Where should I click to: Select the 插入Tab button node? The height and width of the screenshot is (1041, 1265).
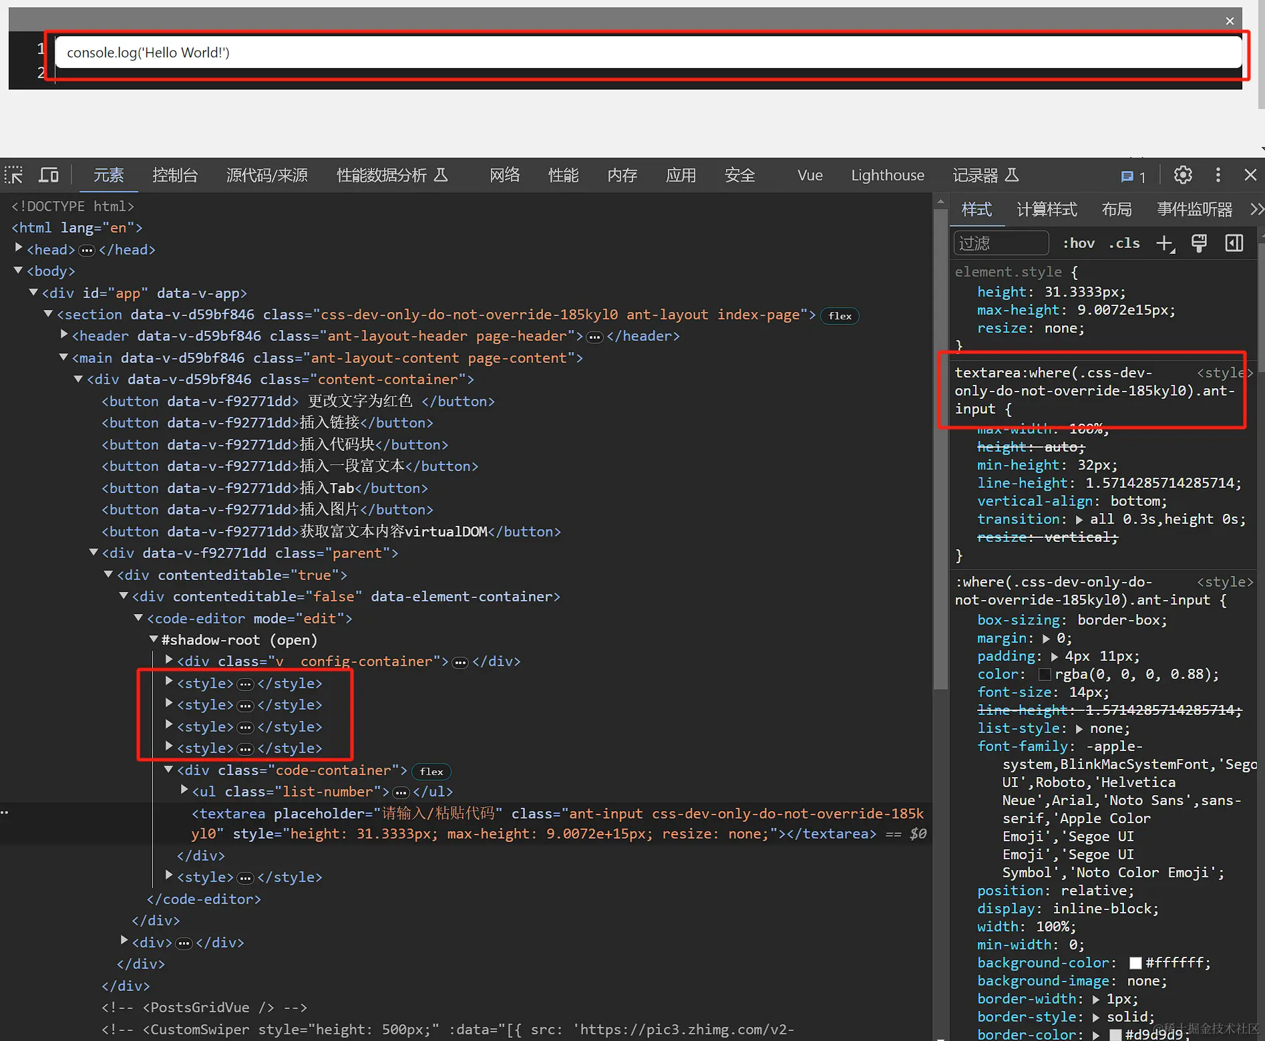(x=264, y=488)
